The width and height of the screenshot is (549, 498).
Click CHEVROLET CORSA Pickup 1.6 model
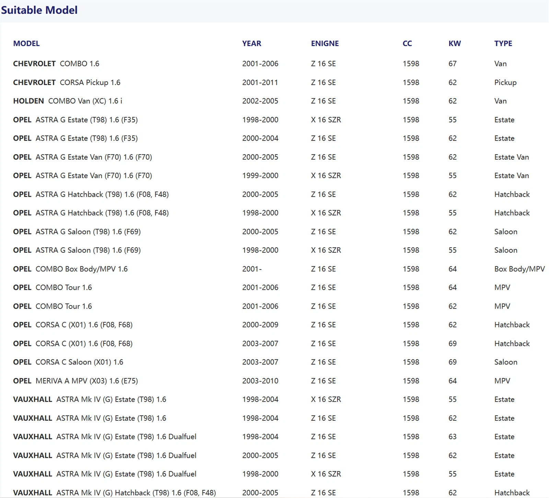coord(67,83)
